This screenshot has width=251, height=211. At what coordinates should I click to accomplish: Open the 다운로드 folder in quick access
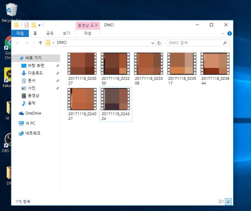coord(35,73)
